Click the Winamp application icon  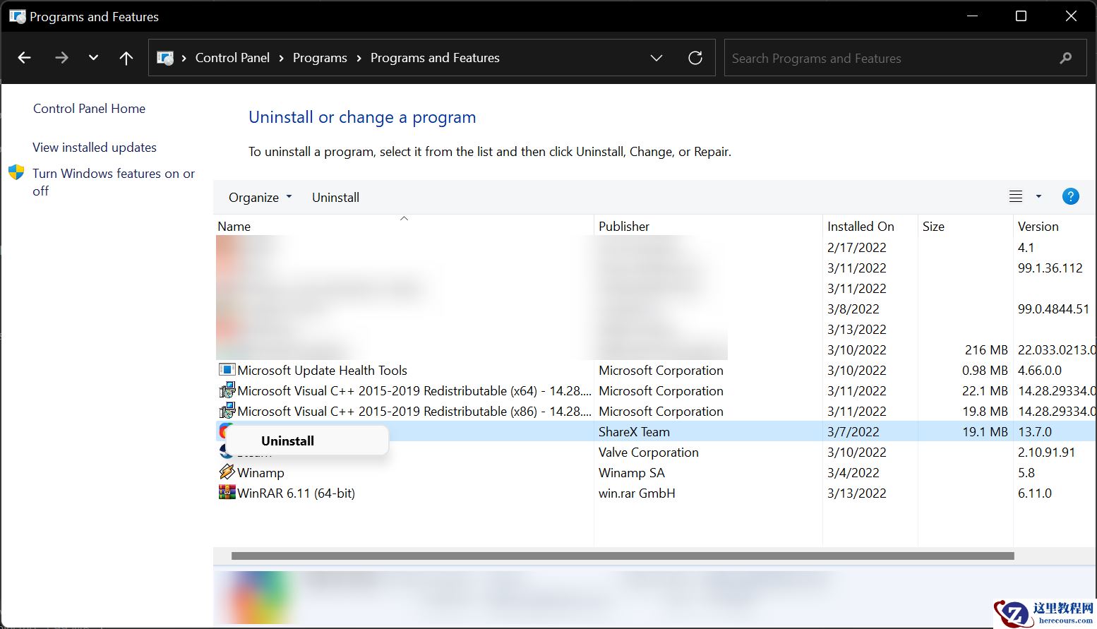point(227,472)
